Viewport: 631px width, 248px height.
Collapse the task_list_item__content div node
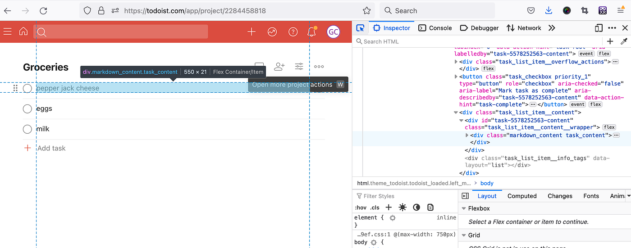457,113
